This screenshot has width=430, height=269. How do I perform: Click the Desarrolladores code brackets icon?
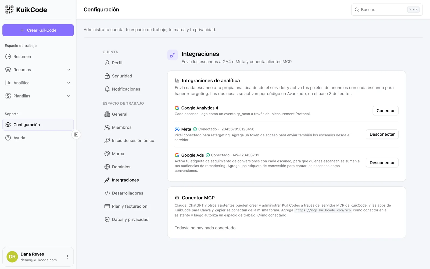pyautogui.click(x=107, y=193)
